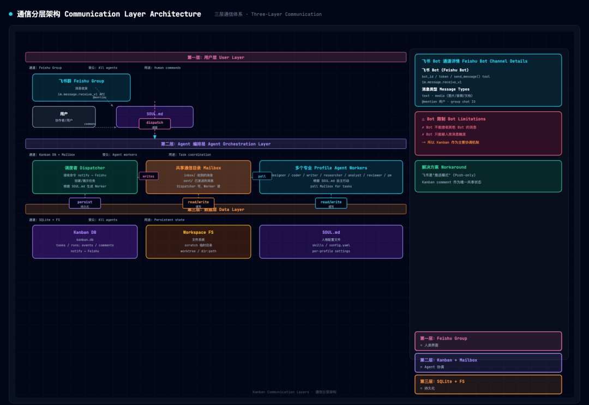Click the poll connector label

click(x=262, y=176)
